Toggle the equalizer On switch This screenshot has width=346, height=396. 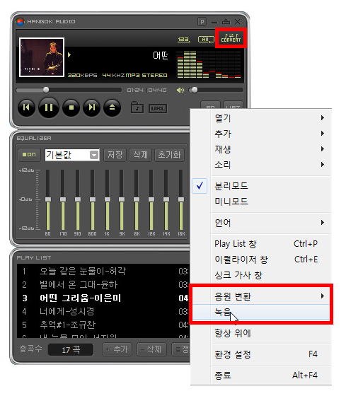[x=29, y=155]
